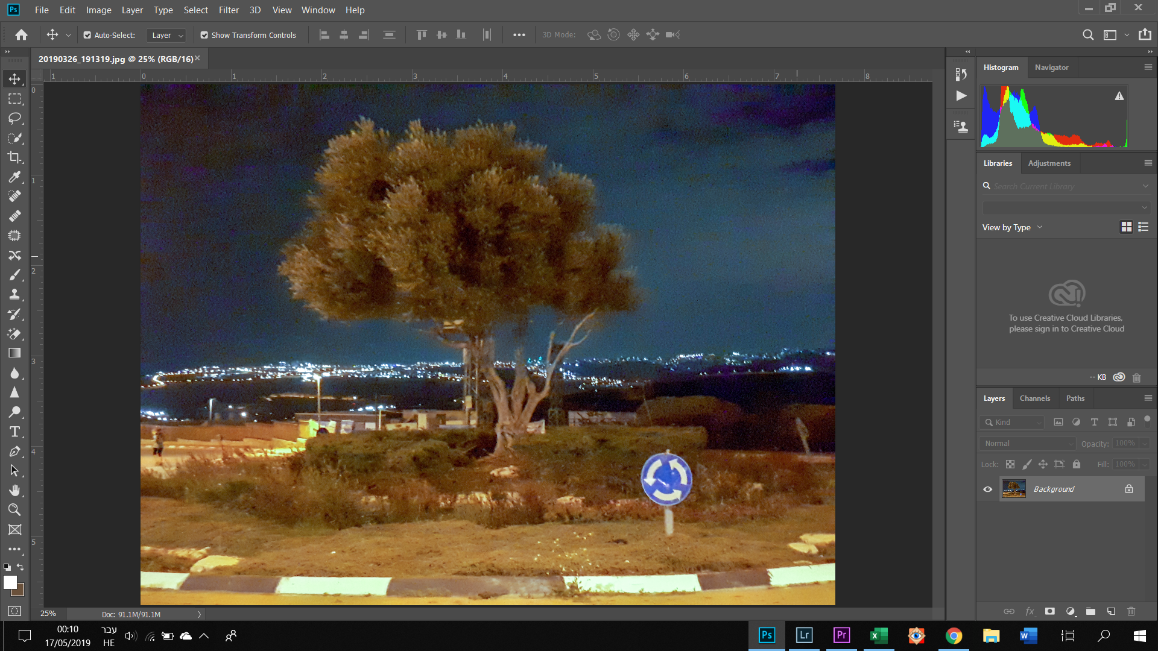Click the delete layer trash icon
The width and height of the screenshot is (1158, 651).
click(1131, 611)
